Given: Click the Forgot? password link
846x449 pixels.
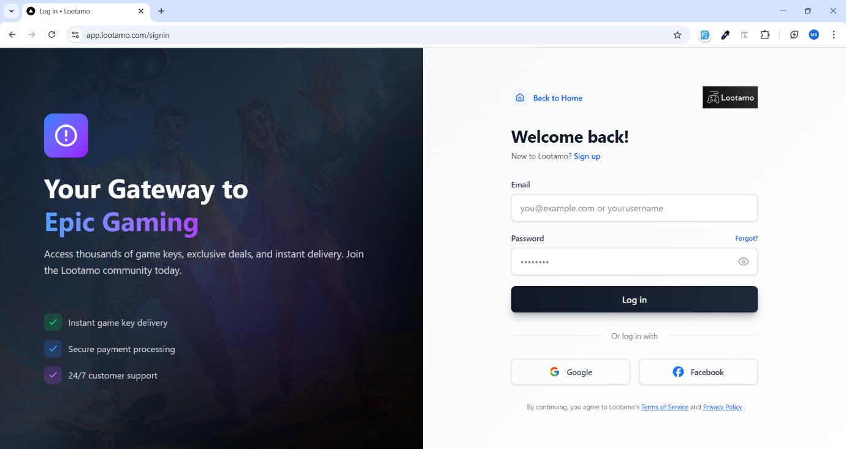Looking at the screenshot, I should click(747, 238).
